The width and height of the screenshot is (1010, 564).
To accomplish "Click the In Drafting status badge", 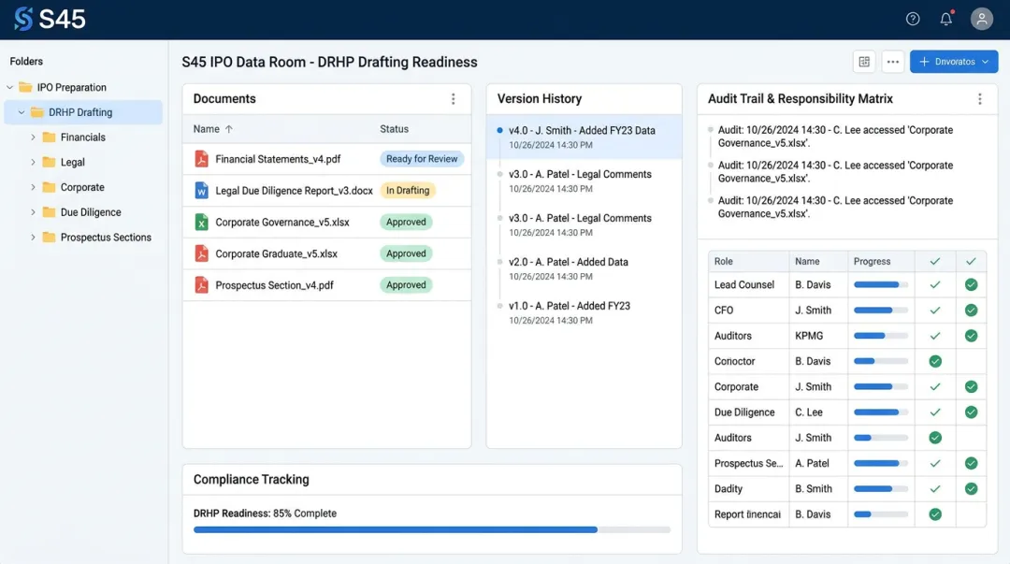I will click(x=407, y=190).
